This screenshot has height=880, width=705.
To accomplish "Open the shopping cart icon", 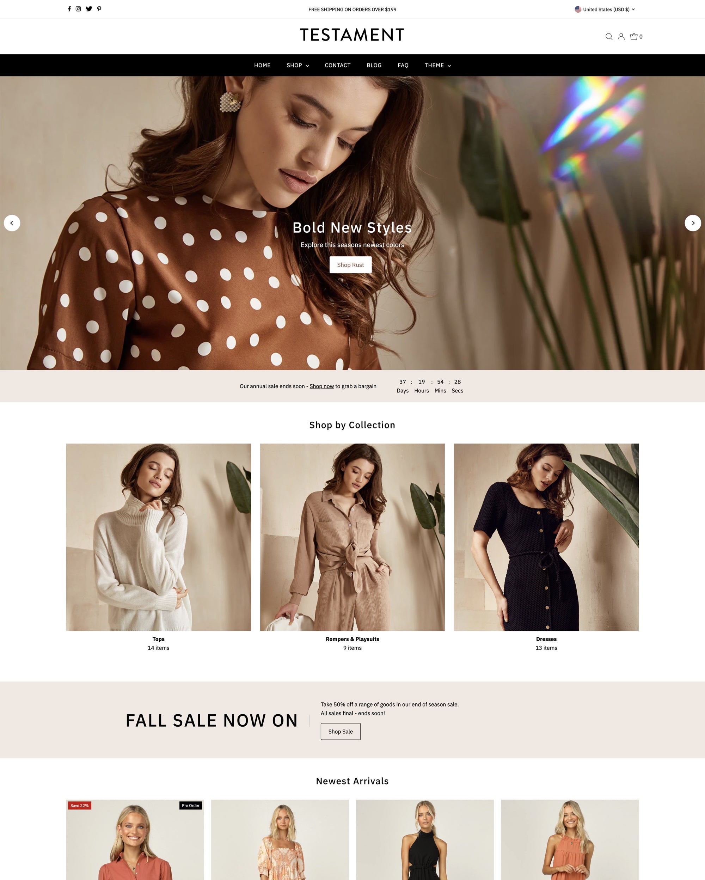I will point(634,36).
